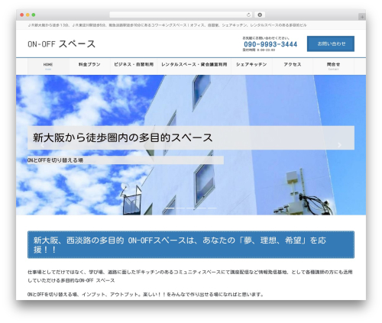Click the top tagline text about コワーキングスペース
The width and height of the screenshot is (382, 323).
[167, 25]
